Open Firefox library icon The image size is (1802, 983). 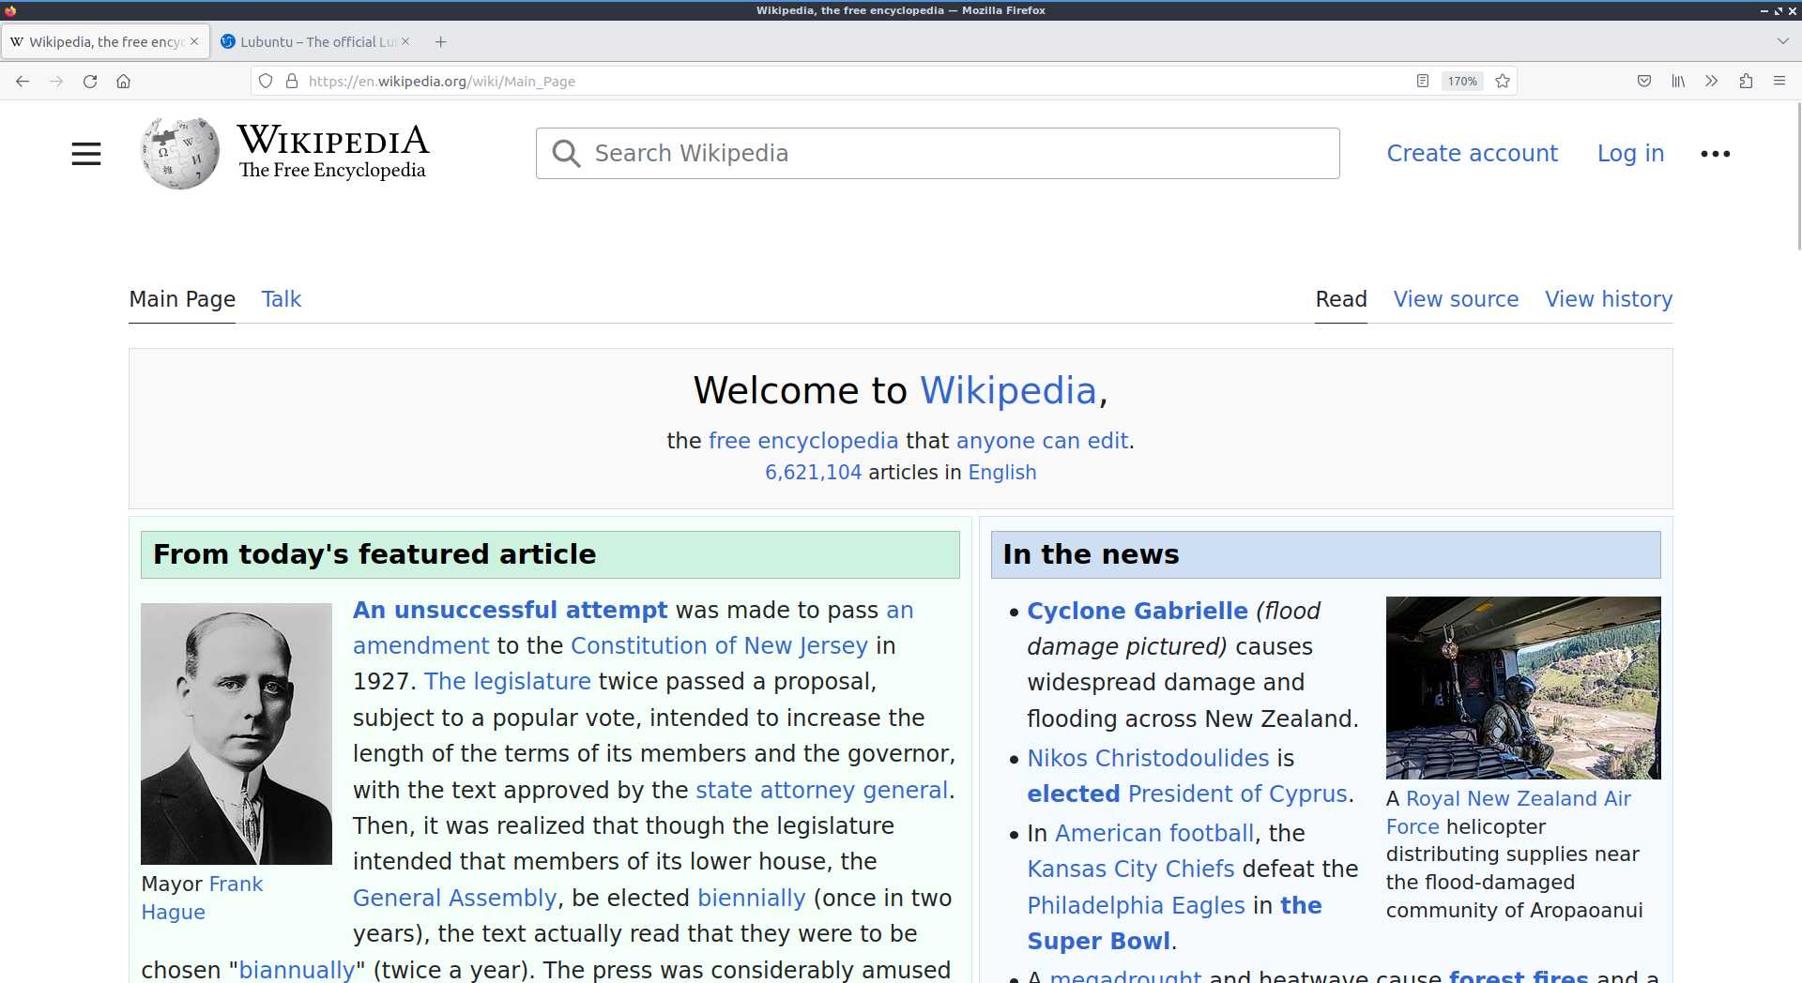(x=1678, y=82)
